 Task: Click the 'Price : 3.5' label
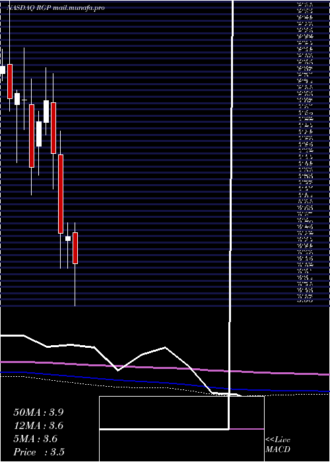point(39,451)
